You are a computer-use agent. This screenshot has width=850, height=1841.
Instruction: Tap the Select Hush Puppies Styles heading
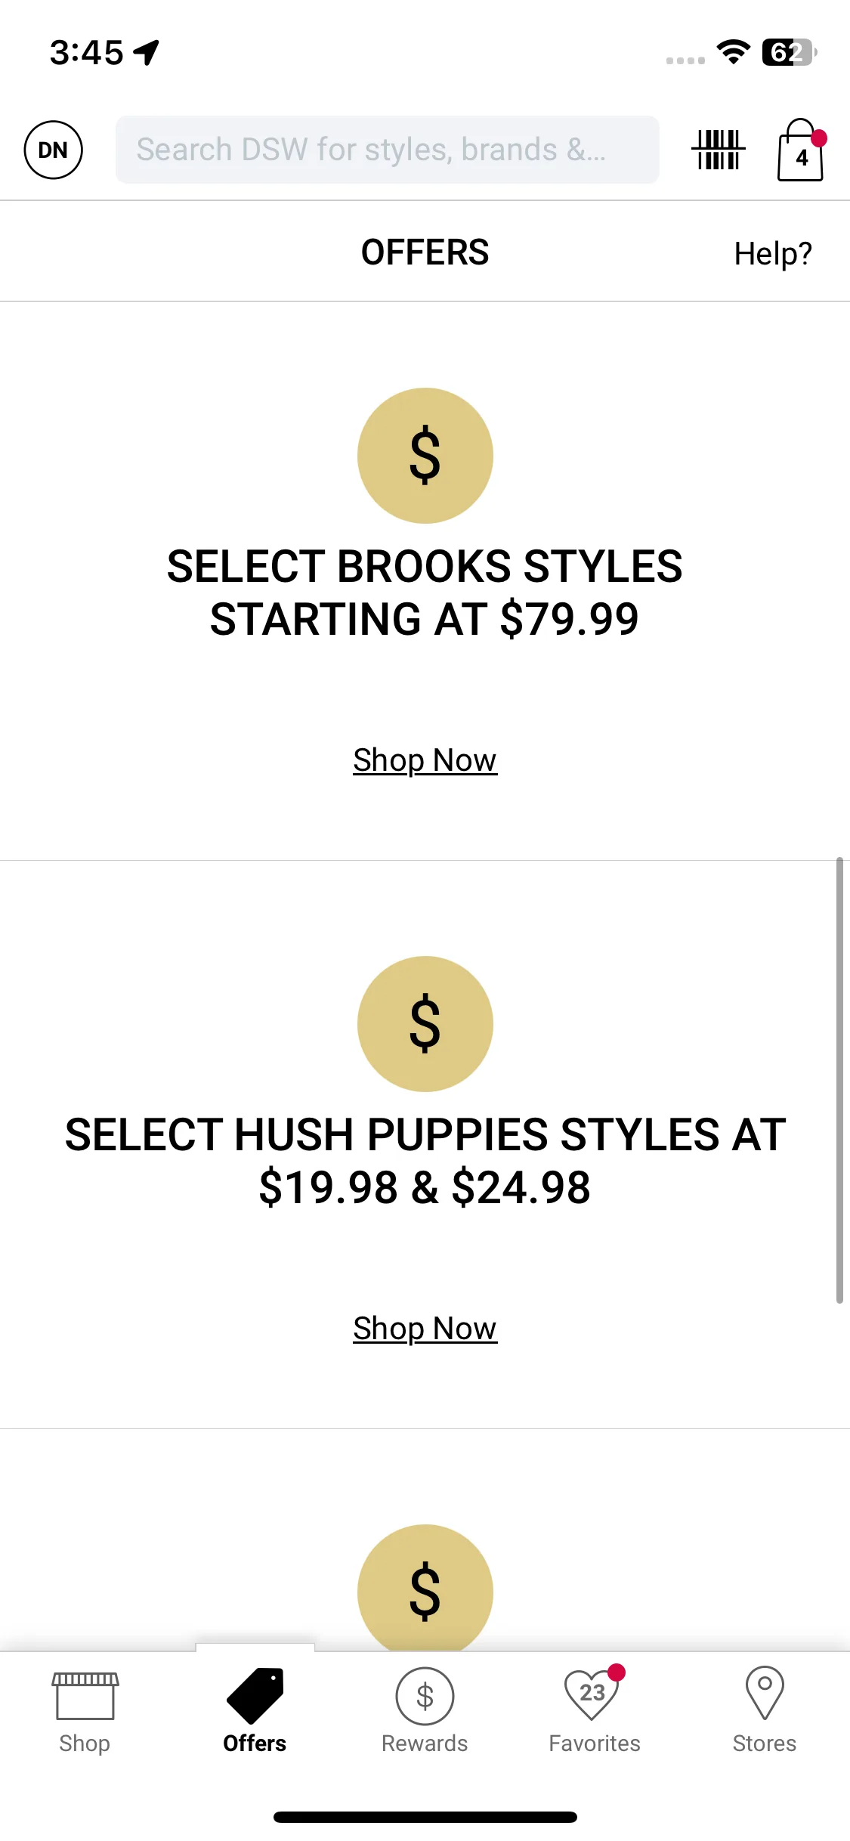tap(425, 1162)
